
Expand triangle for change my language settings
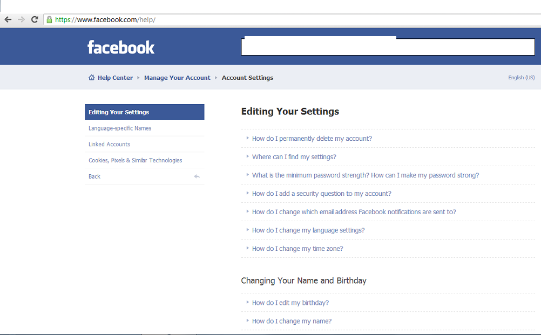[x=247, y=230]
